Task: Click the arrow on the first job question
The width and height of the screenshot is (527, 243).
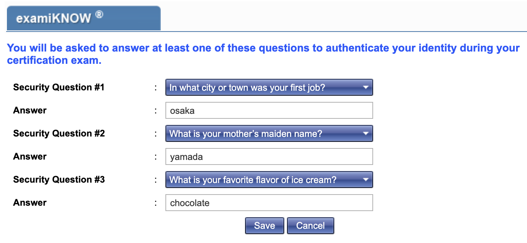Action: [365, 88]
